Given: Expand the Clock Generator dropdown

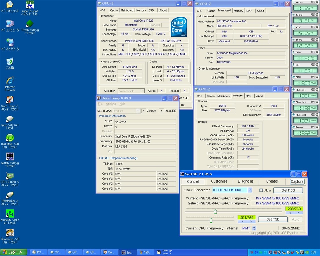Looking at the screenshot, I should click(x=250, y=190).
